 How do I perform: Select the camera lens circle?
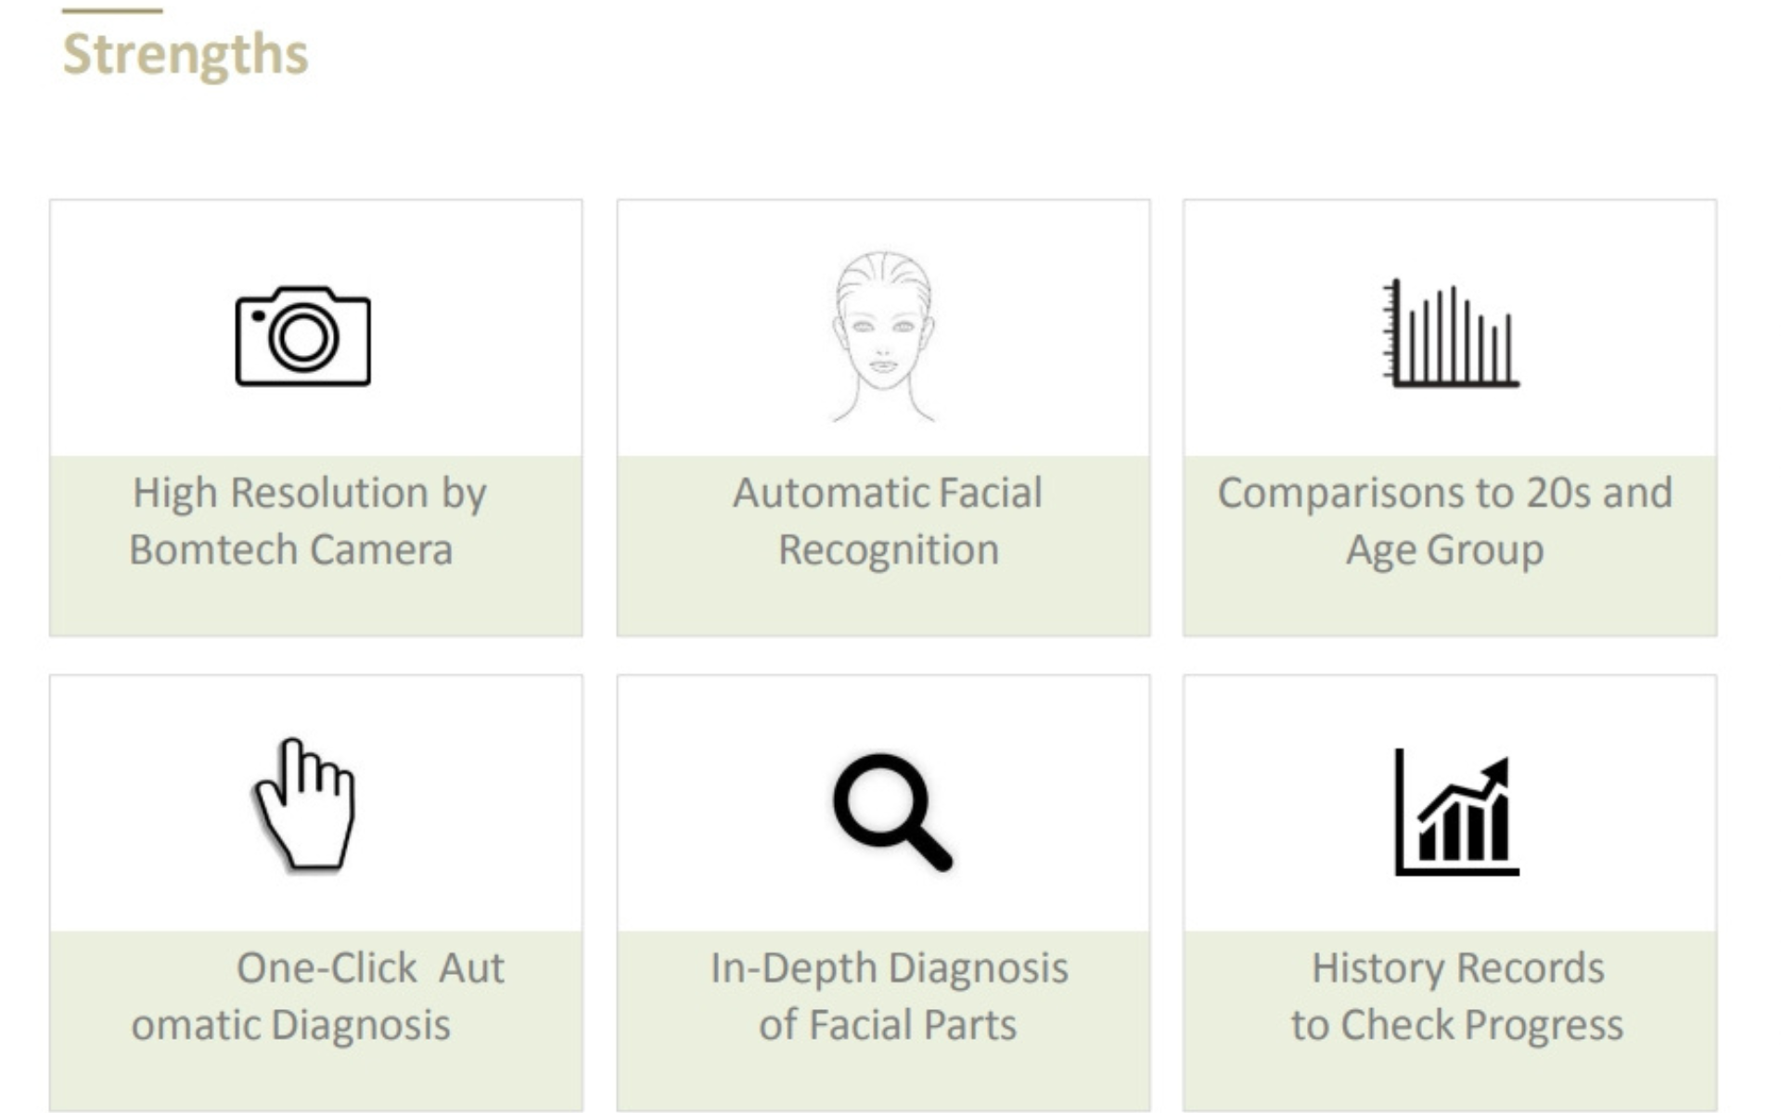(x=302, y=337)
